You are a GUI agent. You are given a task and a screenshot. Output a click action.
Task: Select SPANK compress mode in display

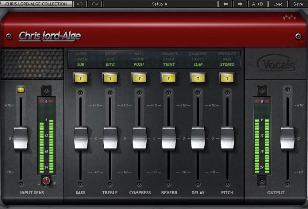139,59
